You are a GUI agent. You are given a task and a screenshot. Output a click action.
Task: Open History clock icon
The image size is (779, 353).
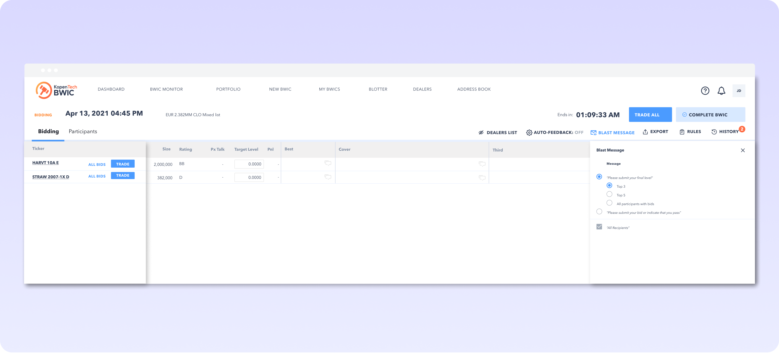(x=714, y=132)
